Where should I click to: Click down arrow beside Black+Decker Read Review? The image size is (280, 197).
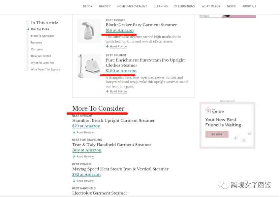point(107,46)
